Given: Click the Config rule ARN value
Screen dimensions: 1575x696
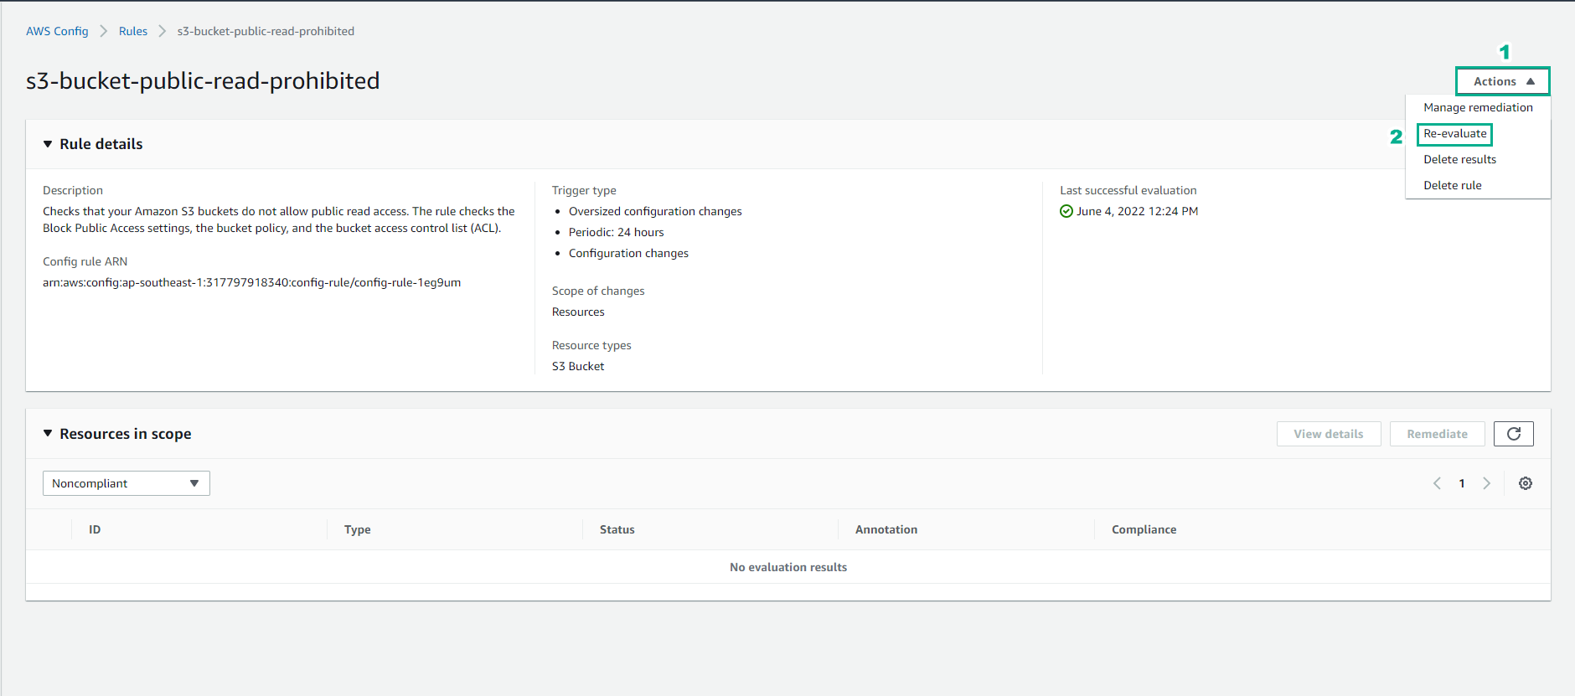Looking at the screenshot, I should 252,282.
